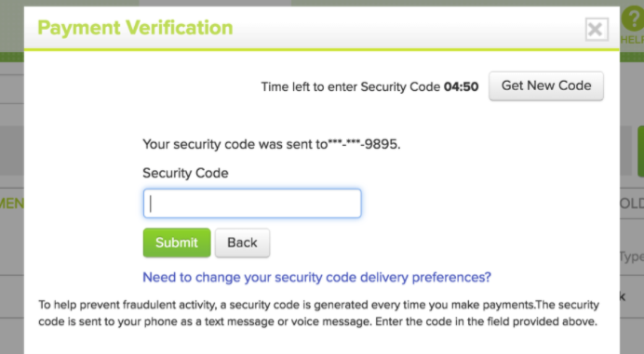Go back with the Back button
The image size is (644, 354).
click(x=242, y=243)
